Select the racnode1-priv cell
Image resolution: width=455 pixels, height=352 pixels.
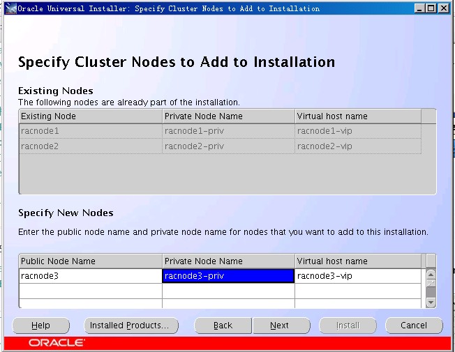(228, 131)
